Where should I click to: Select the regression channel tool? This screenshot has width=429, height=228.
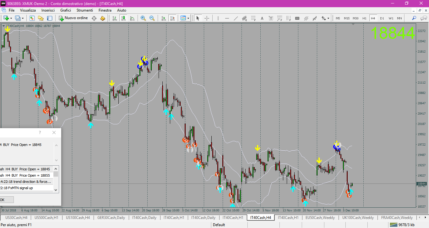(315, 18)
